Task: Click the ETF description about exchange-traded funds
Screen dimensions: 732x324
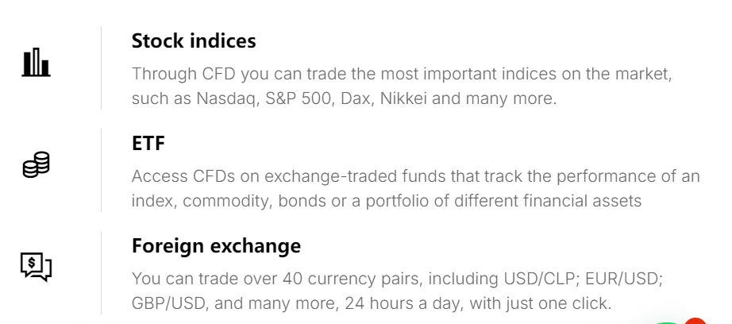Action: [415, 188]
